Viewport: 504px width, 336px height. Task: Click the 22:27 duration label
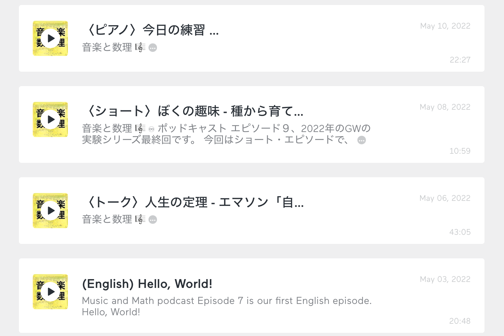pos(460,60)
